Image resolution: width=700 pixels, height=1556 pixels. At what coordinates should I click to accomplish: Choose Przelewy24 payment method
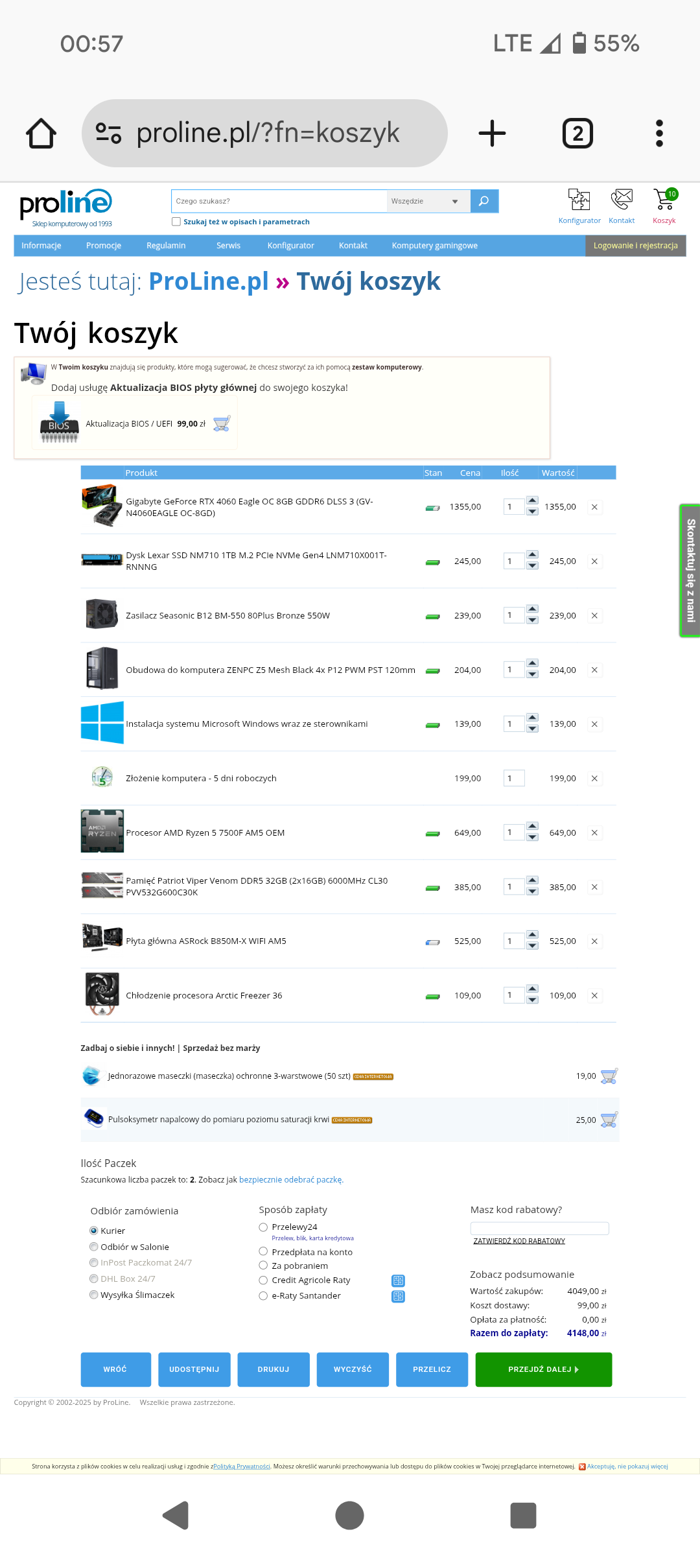(263, 1227)
